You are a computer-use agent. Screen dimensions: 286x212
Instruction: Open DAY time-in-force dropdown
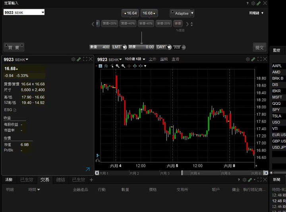(x=169, y=47)
